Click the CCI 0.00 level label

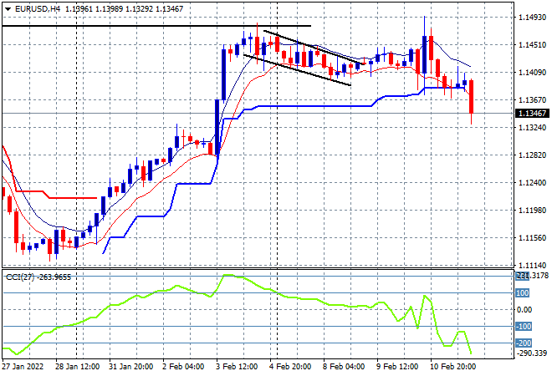coord(524,309)
